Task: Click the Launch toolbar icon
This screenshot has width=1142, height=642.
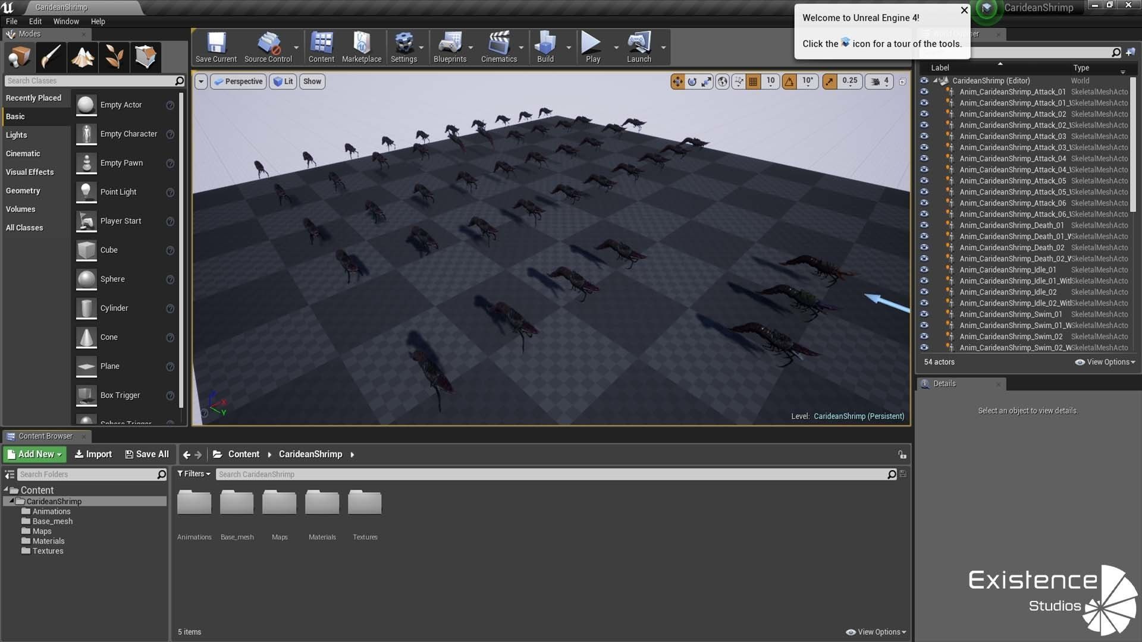Action: point(639,47)
